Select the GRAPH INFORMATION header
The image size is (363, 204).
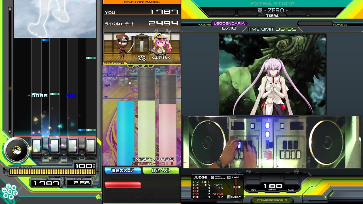142,2
